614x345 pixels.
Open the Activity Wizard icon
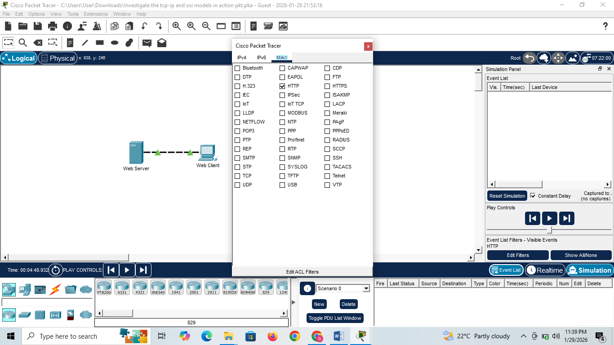point(97,26)
